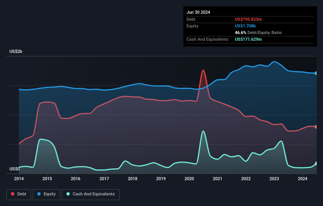Click the 2018 x-axis label
323x206 pixels.
coord(133,179)
